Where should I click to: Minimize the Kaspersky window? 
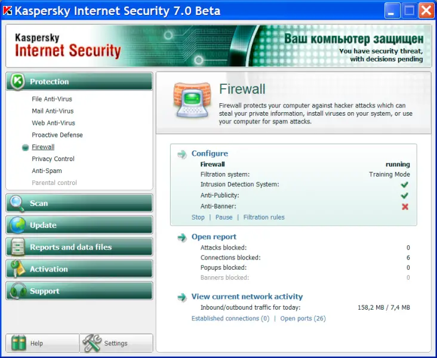(x=392, y=11)
